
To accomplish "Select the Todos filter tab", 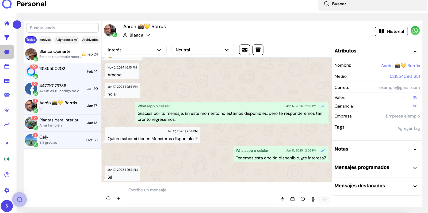I will coord(31,40).
